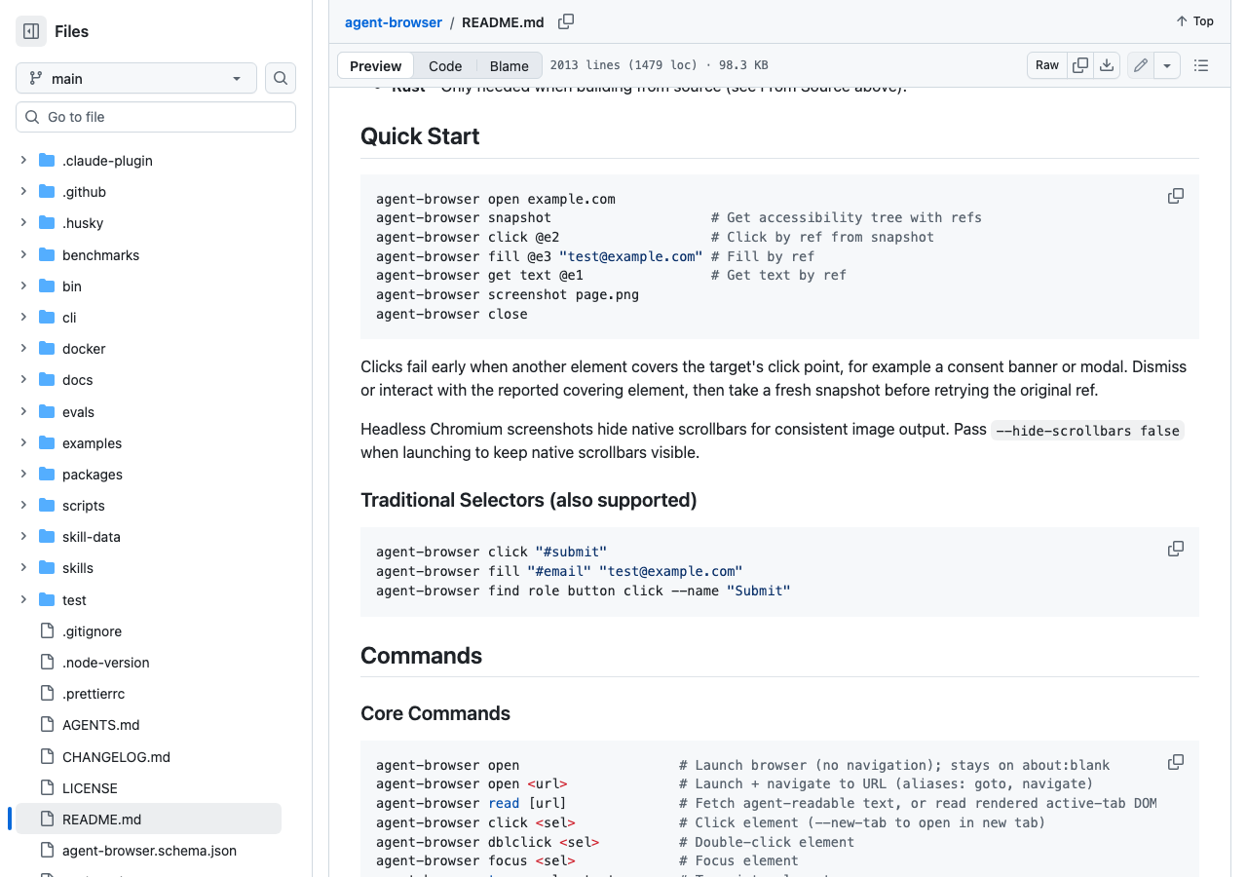Click the skills folder icon

pos(47,567)
